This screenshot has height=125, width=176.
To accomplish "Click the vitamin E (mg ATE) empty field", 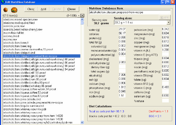I will click(165, 54).
